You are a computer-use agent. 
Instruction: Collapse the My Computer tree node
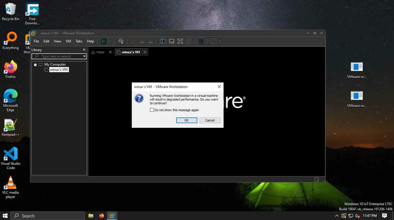click(35, 65)
